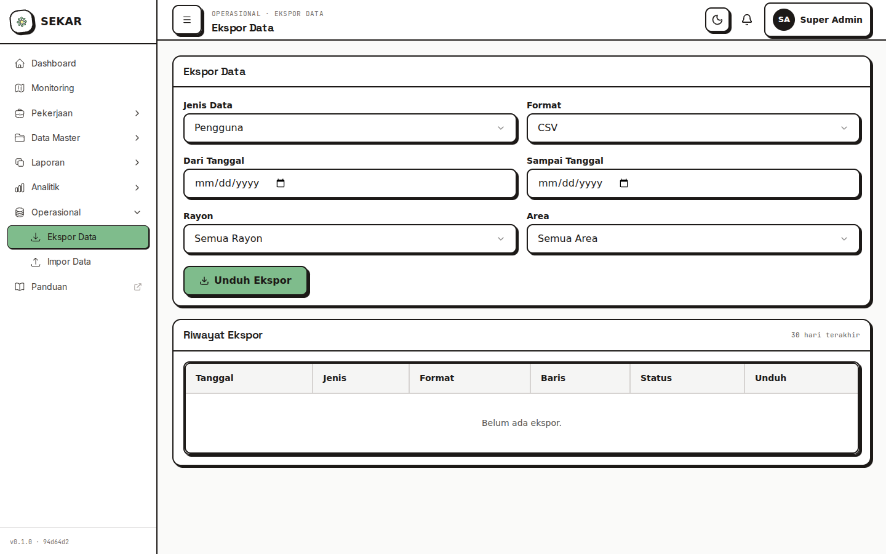
Task: Click the SA avatar circle
Action: tap(784, 20)
